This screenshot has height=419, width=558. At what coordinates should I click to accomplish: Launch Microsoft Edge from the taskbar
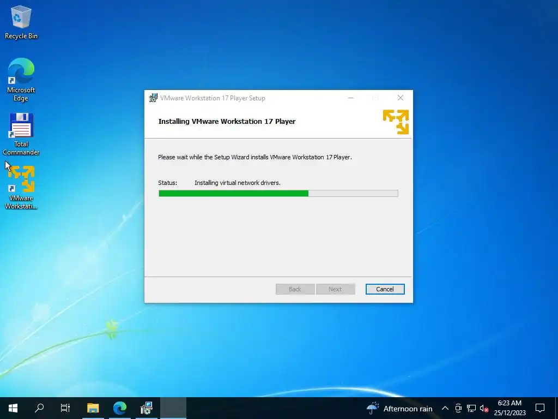119,408
